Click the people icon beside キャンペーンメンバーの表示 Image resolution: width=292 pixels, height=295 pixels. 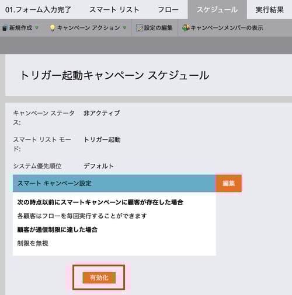pos(186,28)
